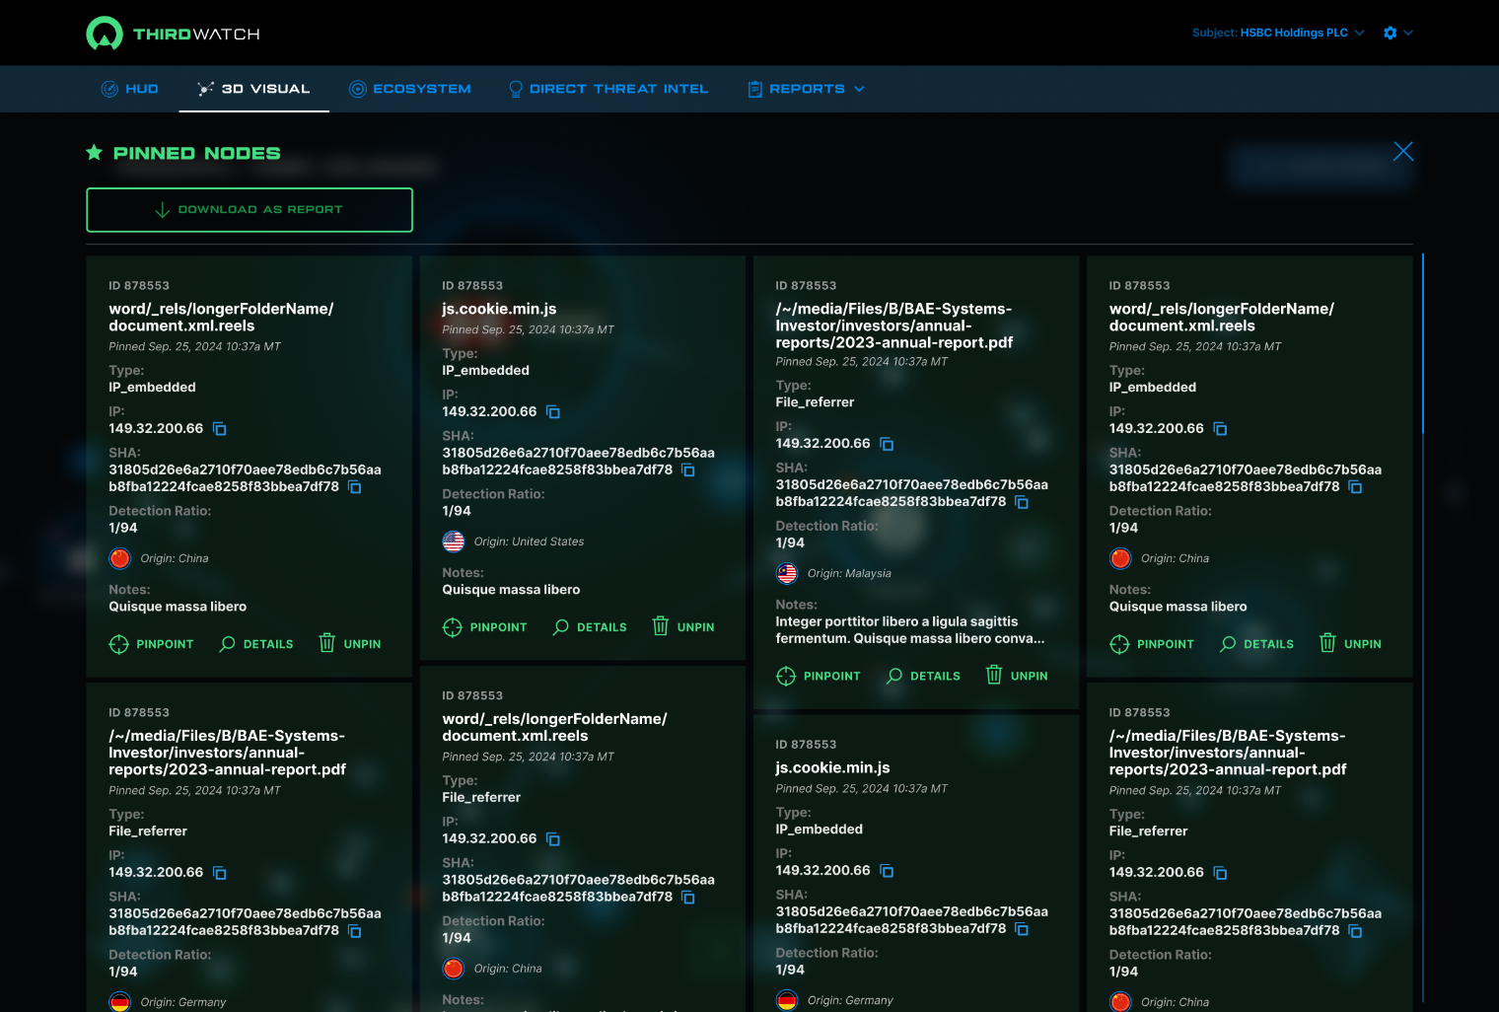Go to the Ecosystem tab

click(x=410, y=89)
